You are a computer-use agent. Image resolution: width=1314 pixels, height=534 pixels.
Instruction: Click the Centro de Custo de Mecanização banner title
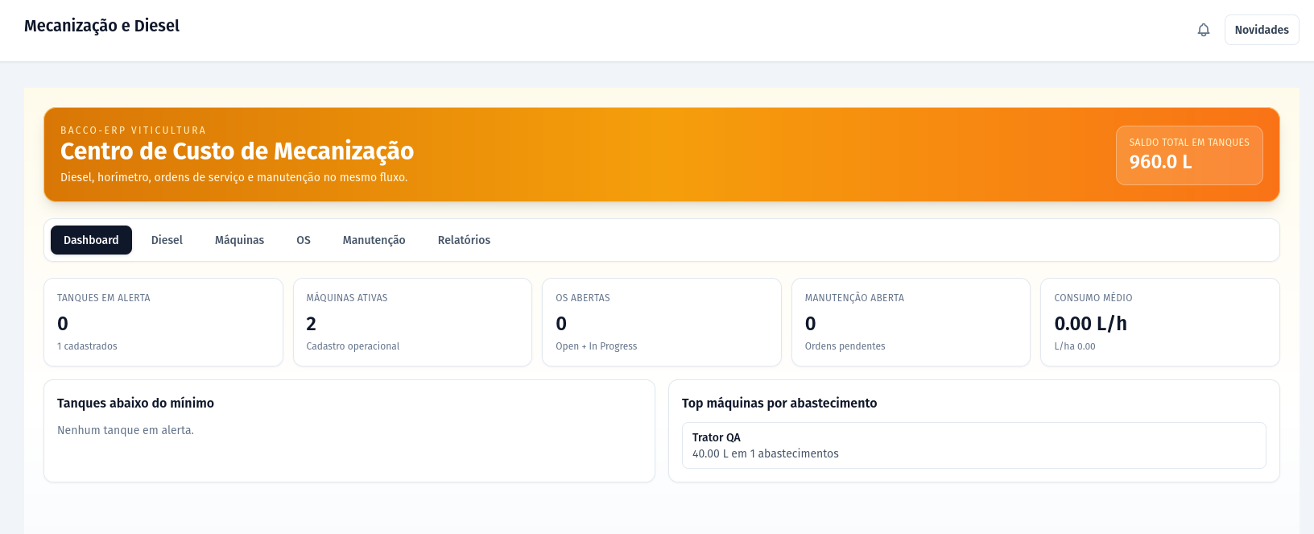pyautogui.click(x=237, y=151)
